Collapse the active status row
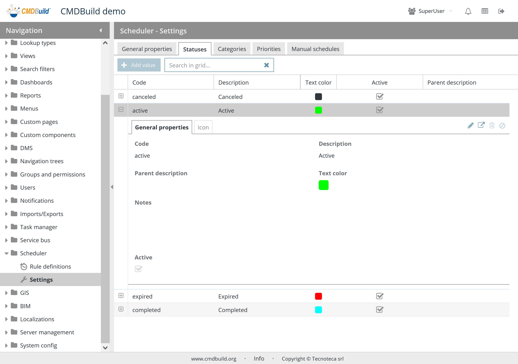518x364 pixels. point(121,110)
